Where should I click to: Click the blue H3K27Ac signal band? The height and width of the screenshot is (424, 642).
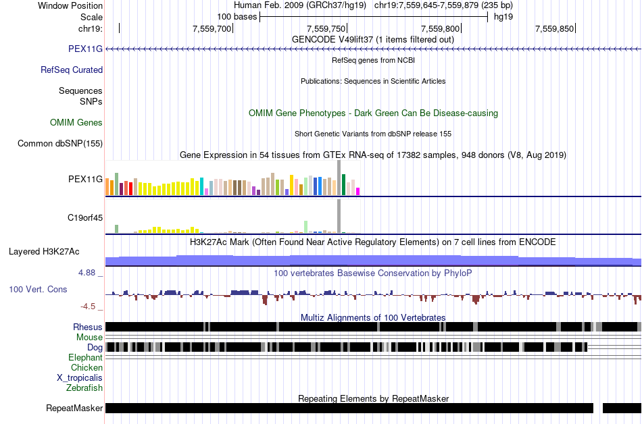click(374, 261)
